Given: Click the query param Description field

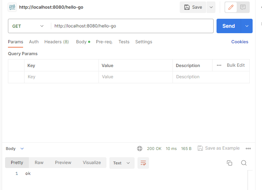Looking at the screenshot, I should click(211, 77).
